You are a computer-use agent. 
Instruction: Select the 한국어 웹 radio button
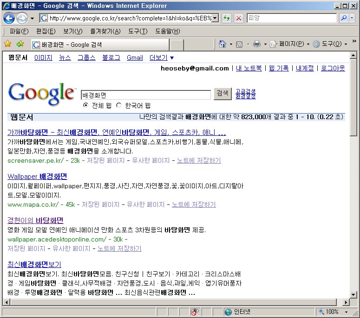click(x=119, y=105)
